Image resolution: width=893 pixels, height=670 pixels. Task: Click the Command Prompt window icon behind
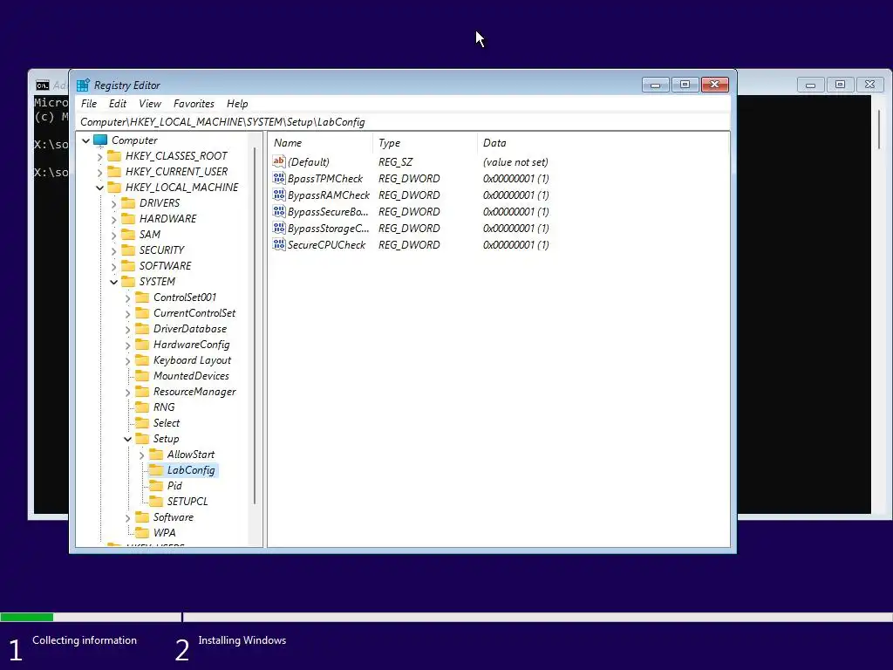[43, 85]
